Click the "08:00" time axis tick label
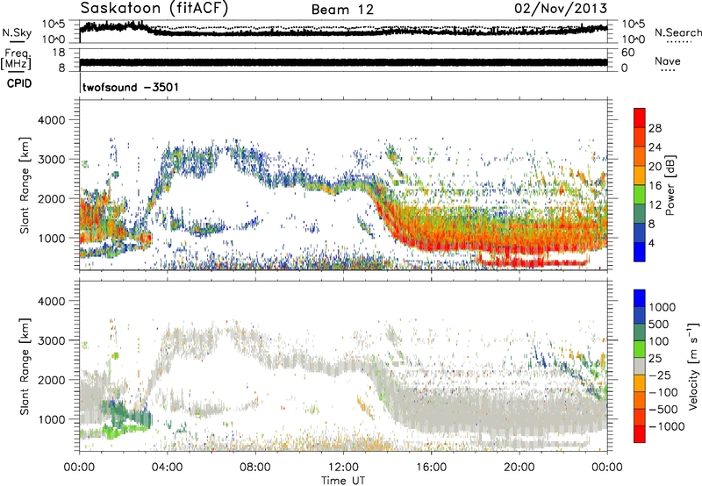Viewport: 702px width, 486px height. tap(255, 468)
